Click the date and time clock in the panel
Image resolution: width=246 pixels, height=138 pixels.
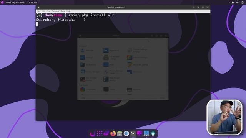click(x=22, y=3)
